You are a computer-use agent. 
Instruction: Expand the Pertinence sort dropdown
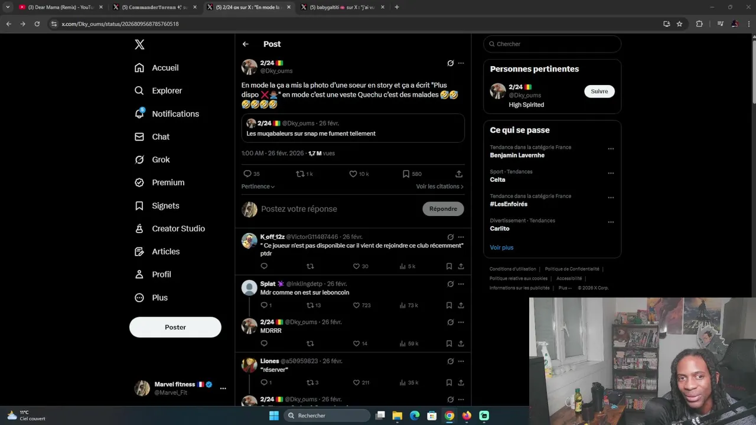coord(258,187)
